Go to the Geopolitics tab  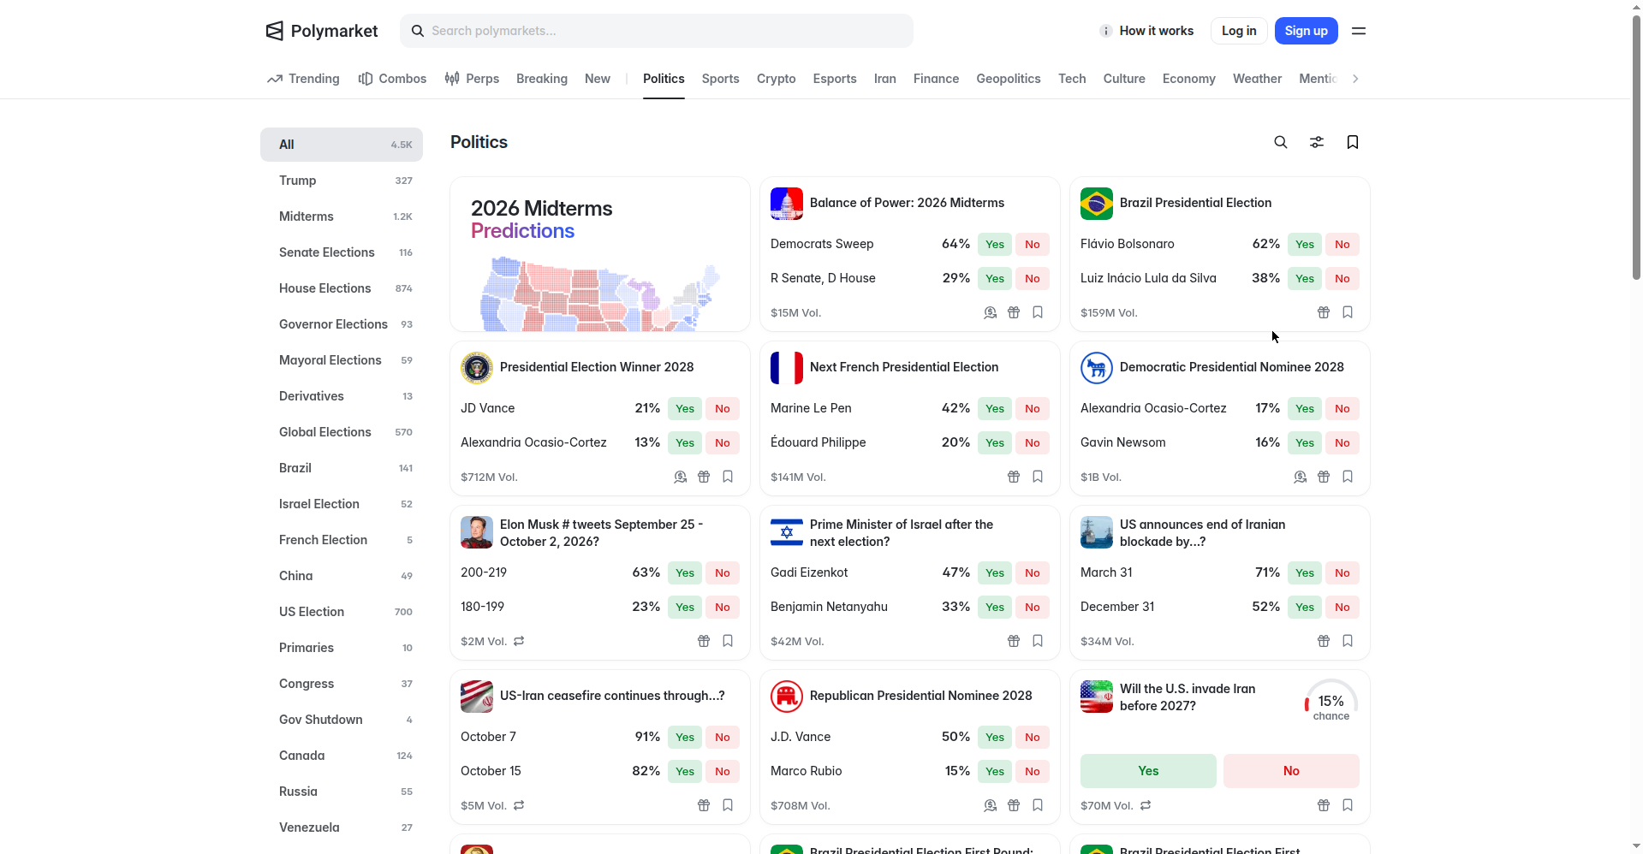(1008, 79)
